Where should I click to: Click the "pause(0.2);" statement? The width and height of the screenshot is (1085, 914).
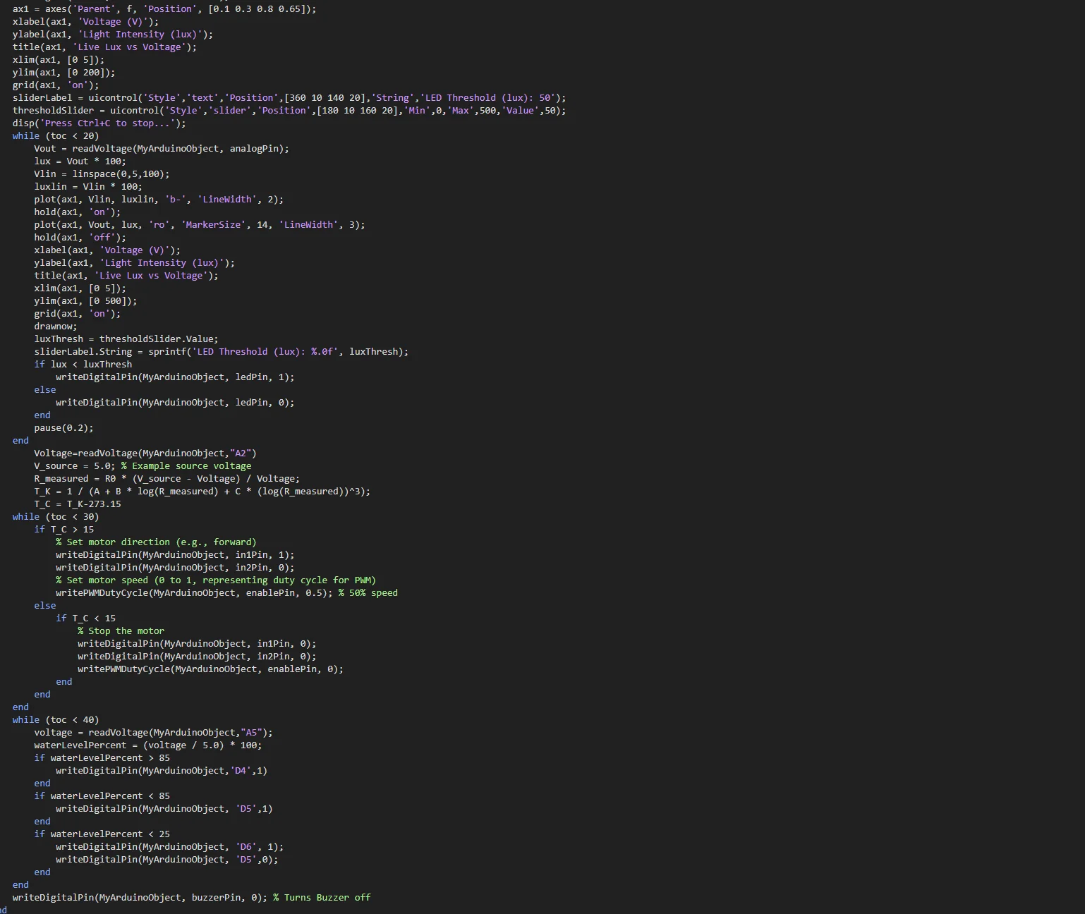63,428
